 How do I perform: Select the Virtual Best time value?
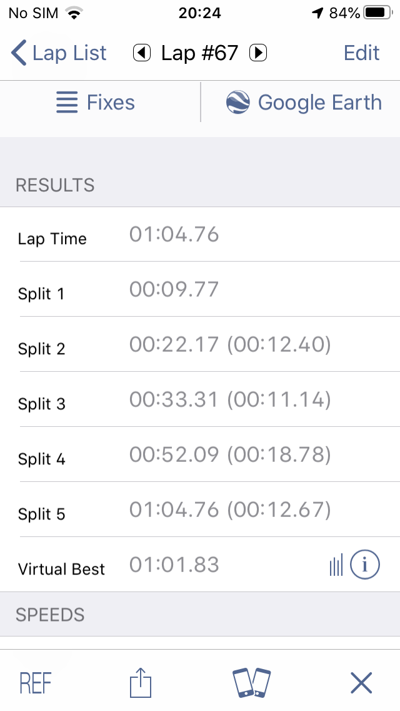pos(174,565)
